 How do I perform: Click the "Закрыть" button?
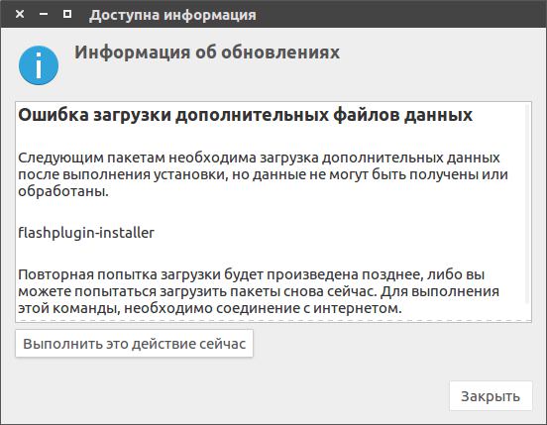click(491, 396)
